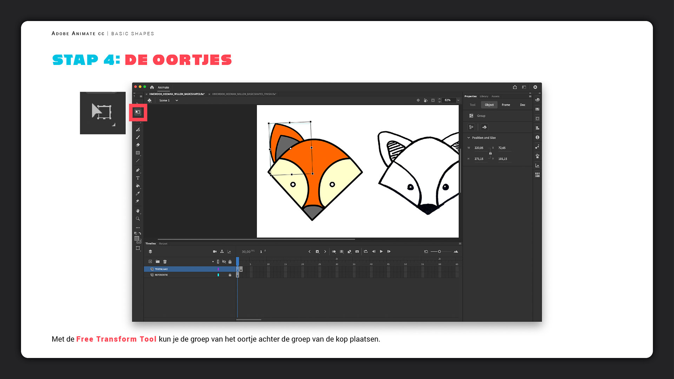674x379 pixels.
Task: Toggle width-height constrain lock
Action: [x=490, y=153]
